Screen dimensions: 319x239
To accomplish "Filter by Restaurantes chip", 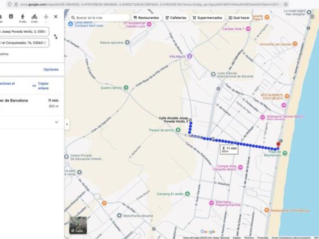I will [146, 18].
